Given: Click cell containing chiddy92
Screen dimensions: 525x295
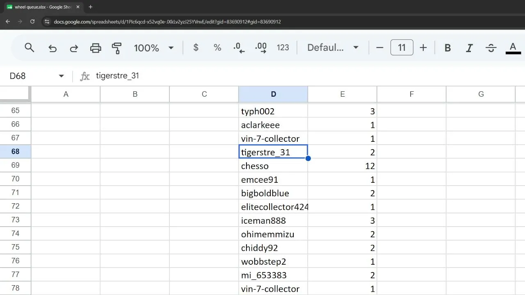Looking at the screenshot, I should click(273, 248).
